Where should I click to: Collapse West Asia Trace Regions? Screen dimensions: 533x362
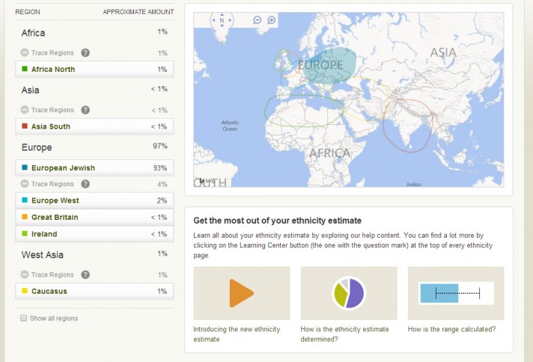point(25,274)
